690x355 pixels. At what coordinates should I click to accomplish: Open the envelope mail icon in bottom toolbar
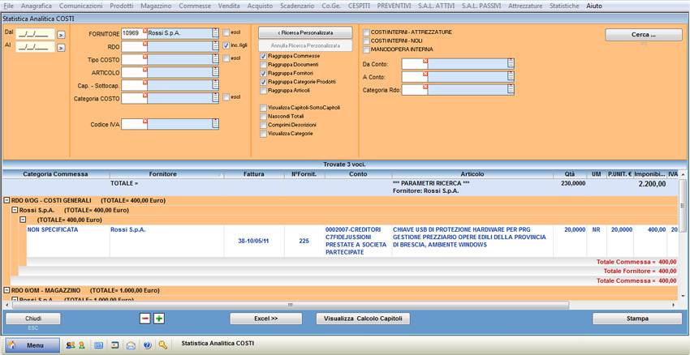(131, 345)
